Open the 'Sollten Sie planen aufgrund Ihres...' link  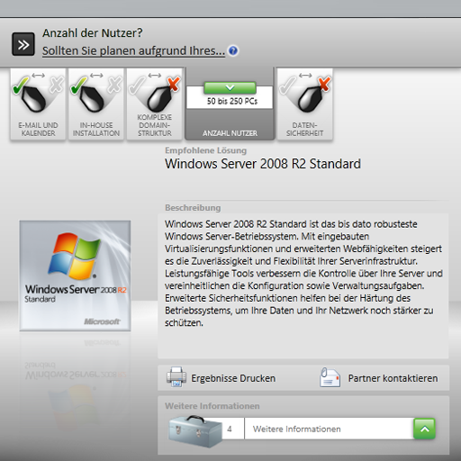click(133, 50)
